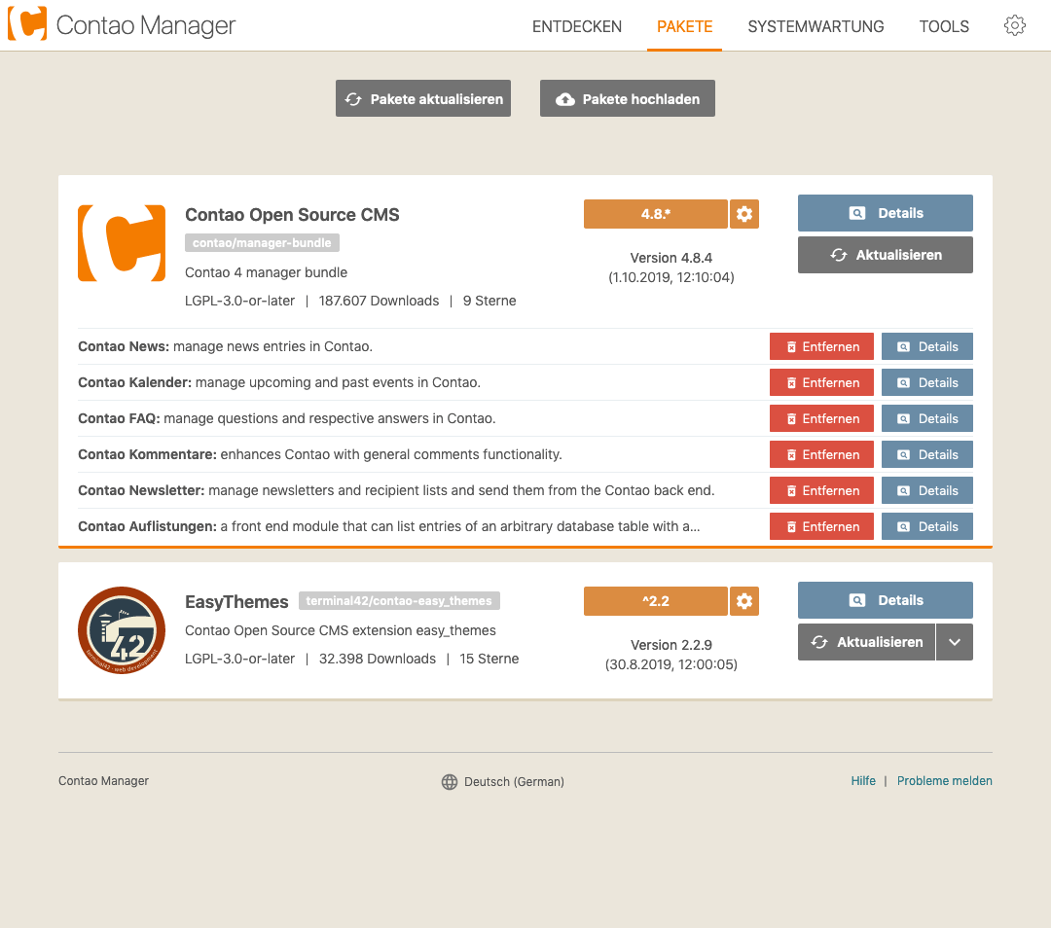This screenshot has height=928, width=1051.
Task: Show Details for Contao Newsletter
Action: click(x=927, y=490)
